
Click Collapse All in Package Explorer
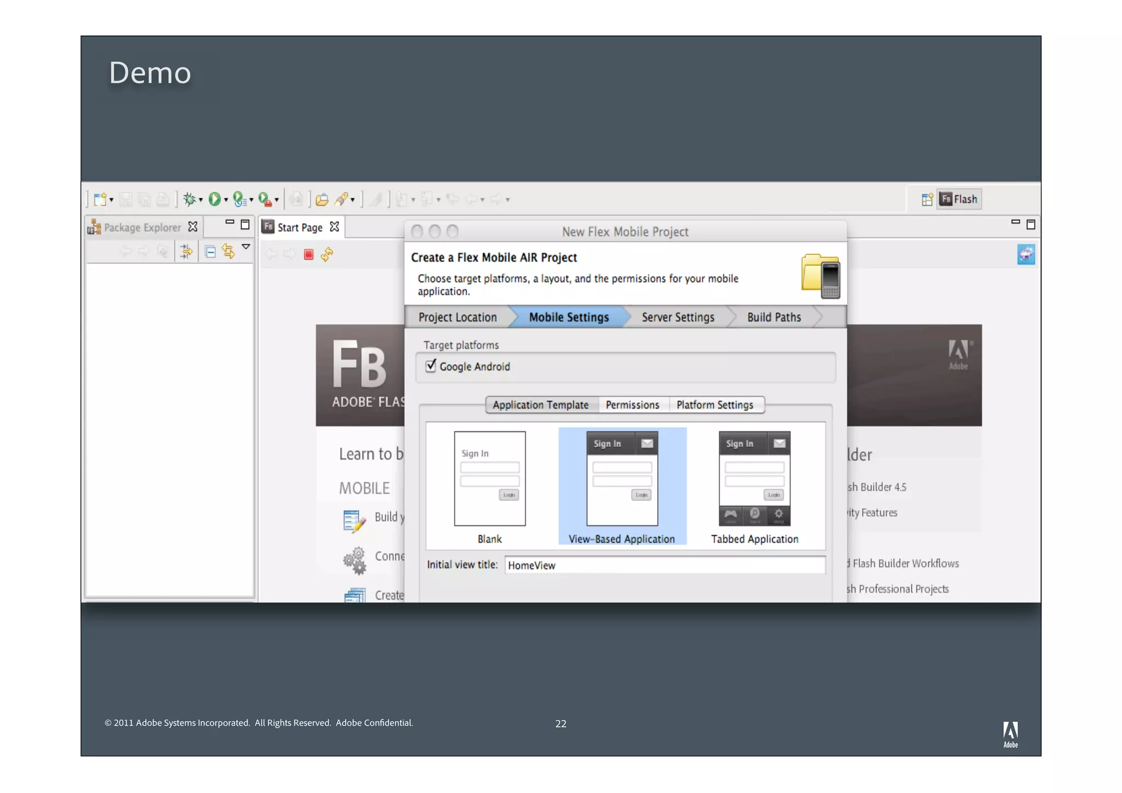210,252
